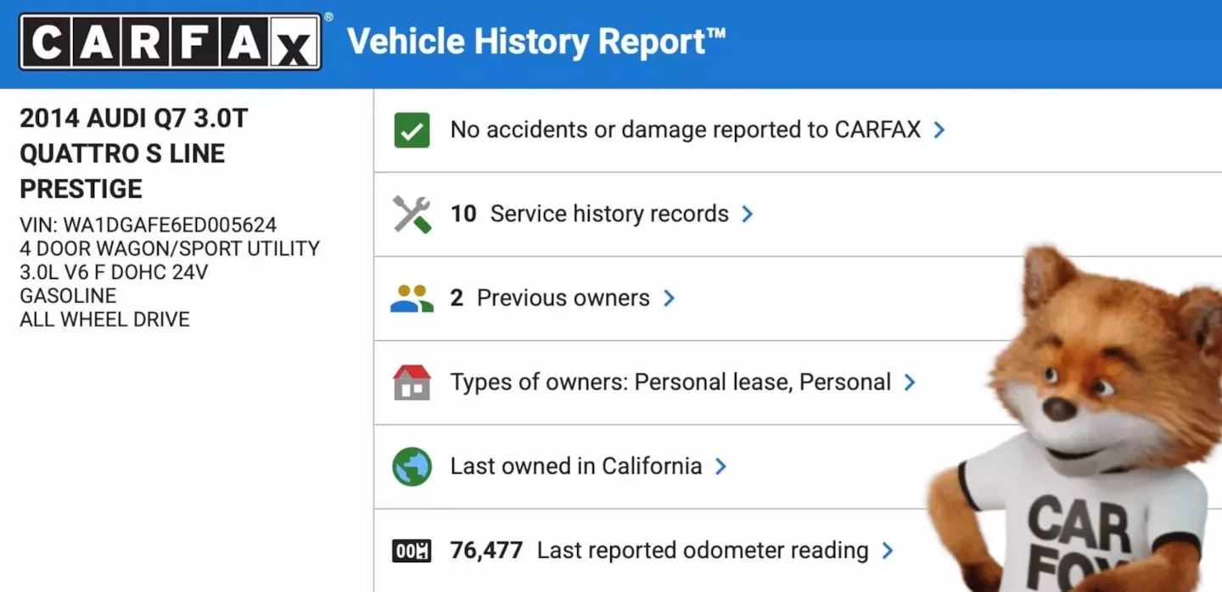Expand the types of owners chevron
1222x592 pixels.
pyautogui.click(x=910, y=383)
